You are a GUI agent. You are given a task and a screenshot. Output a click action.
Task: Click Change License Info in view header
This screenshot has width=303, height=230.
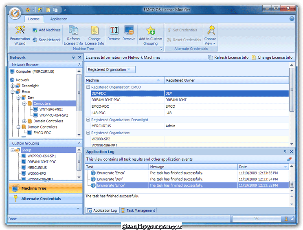click(x=272, y=57)
